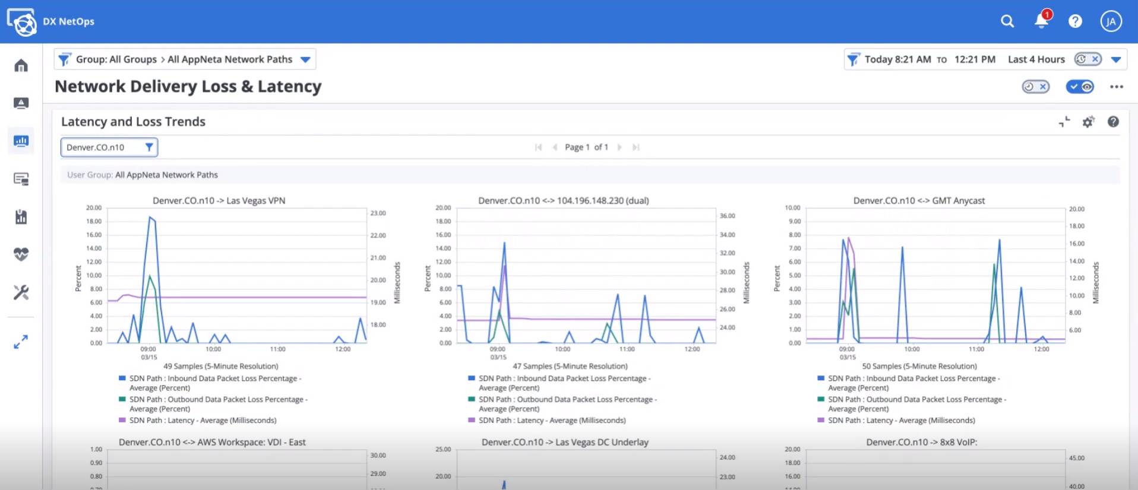Toggle the clock switch beside page title

point(1035,87)
